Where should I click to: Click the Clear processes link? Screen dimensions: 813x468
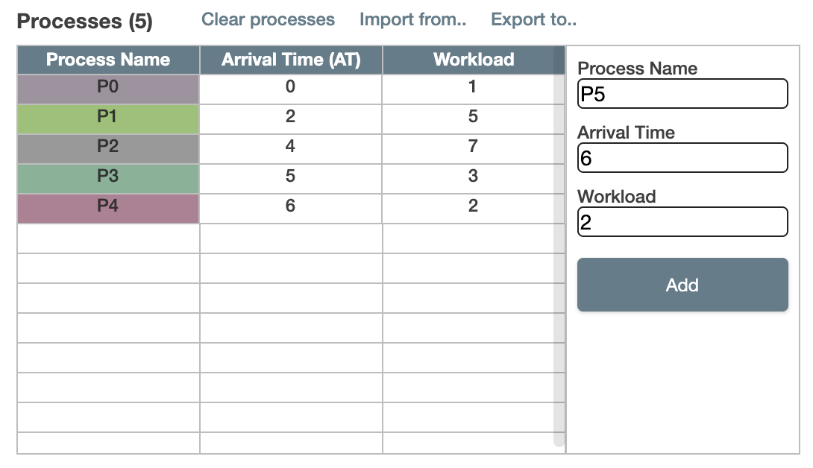tap(267, 19)
